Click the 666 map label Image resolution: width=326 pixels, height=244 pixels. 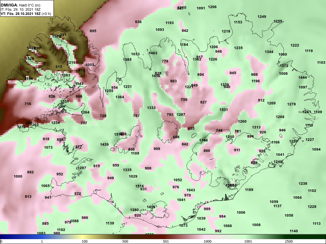click(79, 97)
